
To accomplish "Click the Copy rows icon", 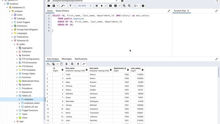I will click(54, 64).
